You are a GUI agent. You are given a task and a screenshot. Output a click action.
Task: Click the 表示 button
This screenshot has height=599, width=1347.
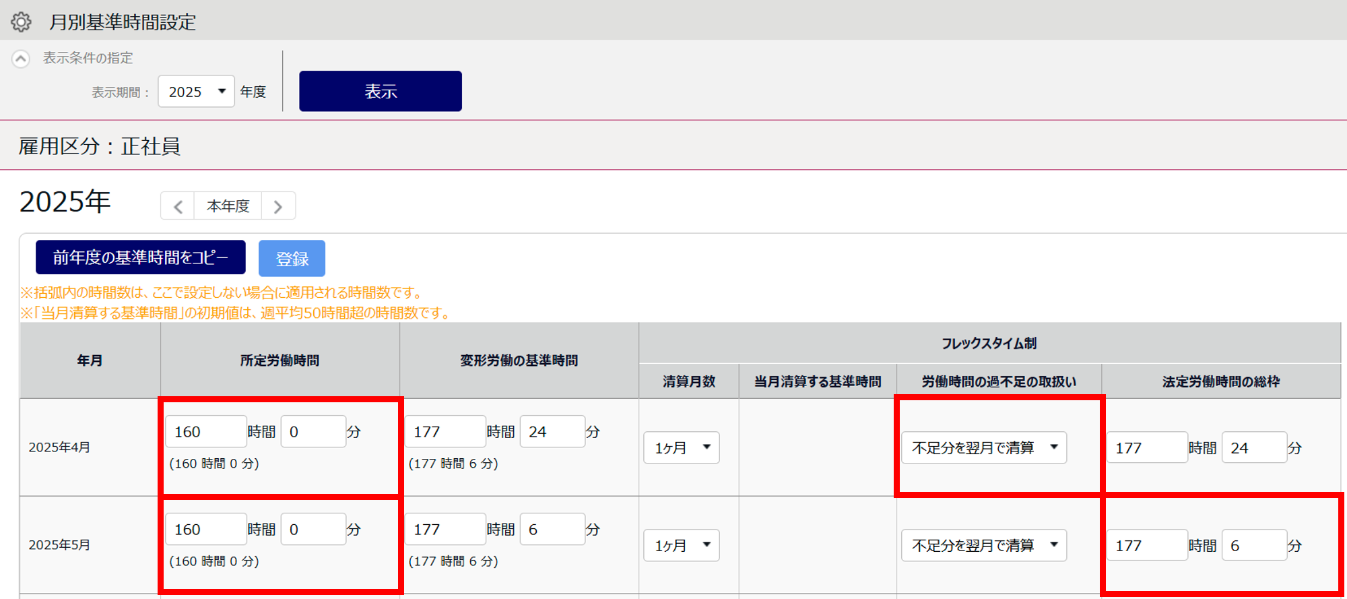point(381,92)
